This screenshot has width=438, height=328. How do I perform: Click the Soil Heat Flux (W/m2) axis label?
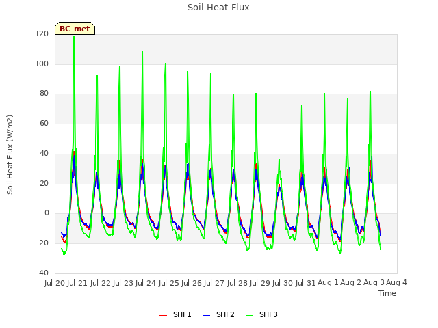pyautogui.click(x=10, y=154)
